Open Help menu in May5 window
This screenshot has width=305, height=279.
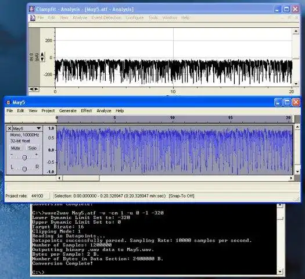pyautogui.click(x=120, y=110)
